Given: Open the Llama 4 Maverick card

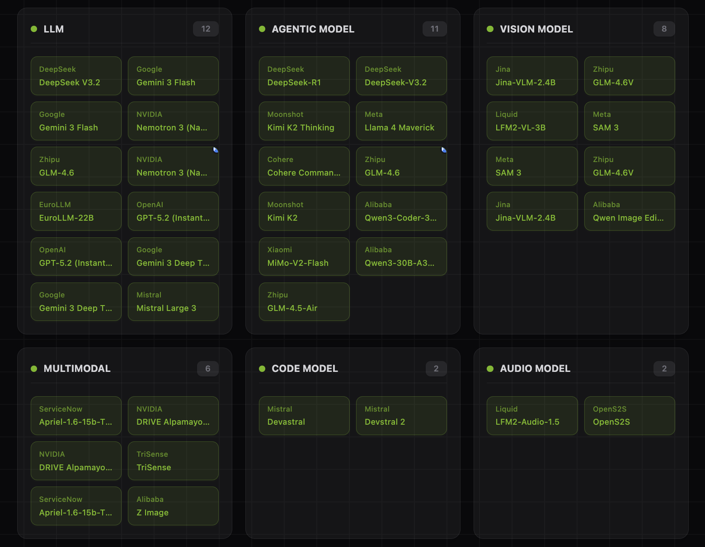Looking at the screenshot, I should pos(401,121).
